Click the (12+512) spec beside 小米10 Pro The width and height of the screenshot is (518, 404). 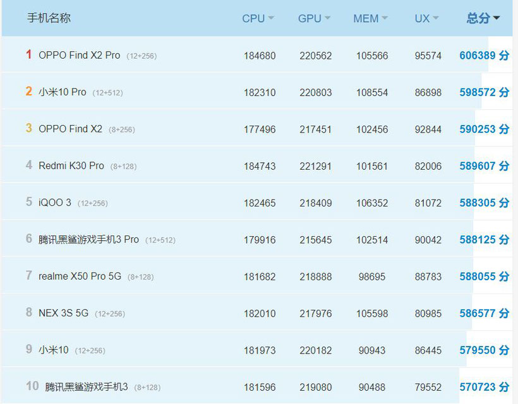107,93
